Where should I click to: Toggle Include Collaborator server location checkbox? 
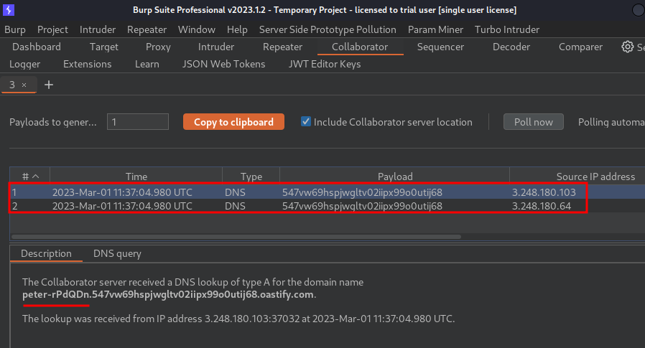click(x=306, y=121)
